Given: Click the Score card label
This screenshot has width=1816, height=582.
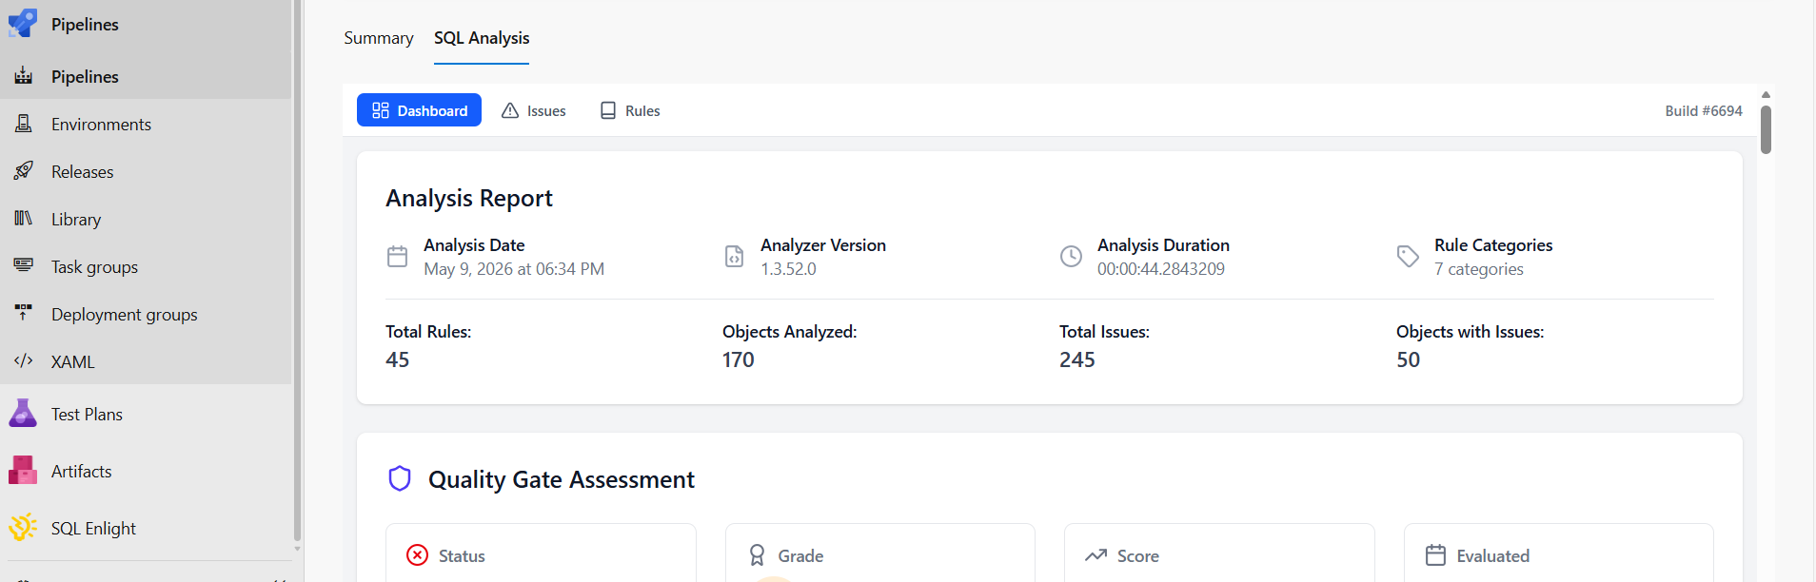Looking at the screenshot, I should click(x=1138, y=555).
